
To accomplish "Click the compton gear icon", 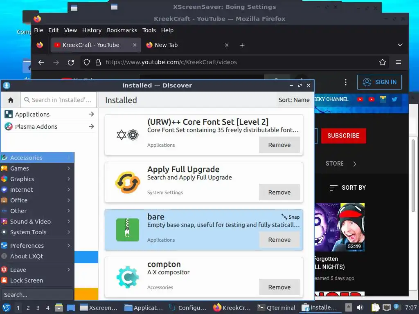I will (128, 277).
